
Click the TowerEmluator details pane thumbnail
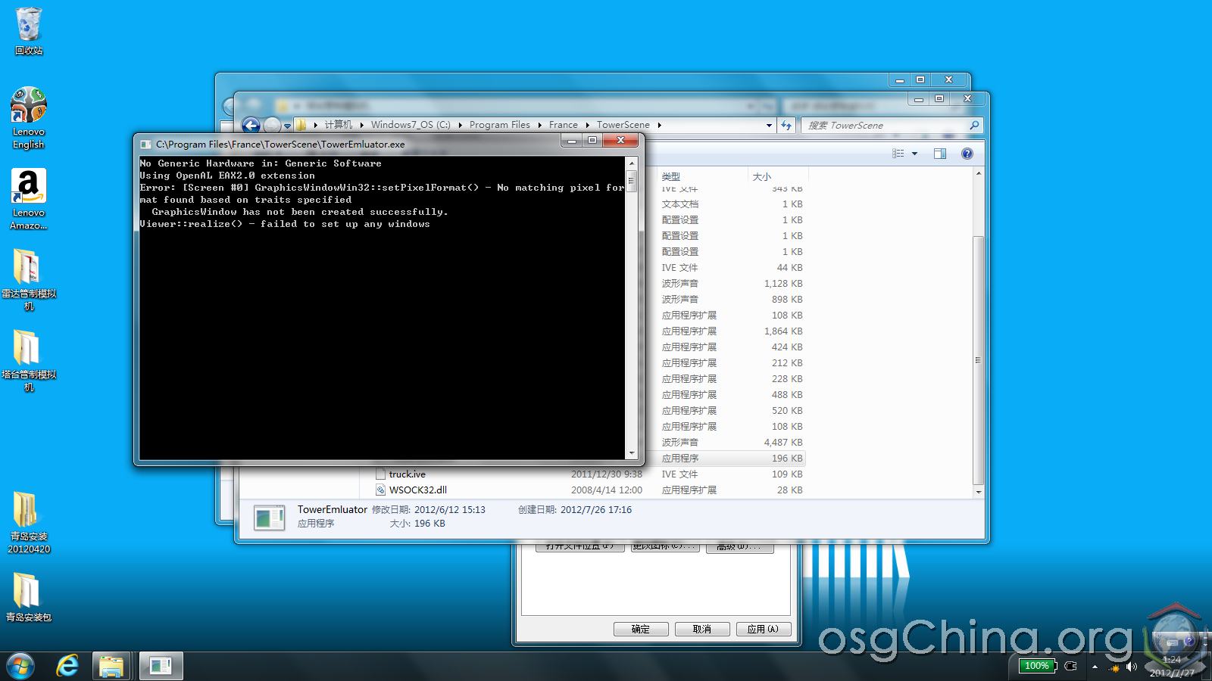pos(269,518)
